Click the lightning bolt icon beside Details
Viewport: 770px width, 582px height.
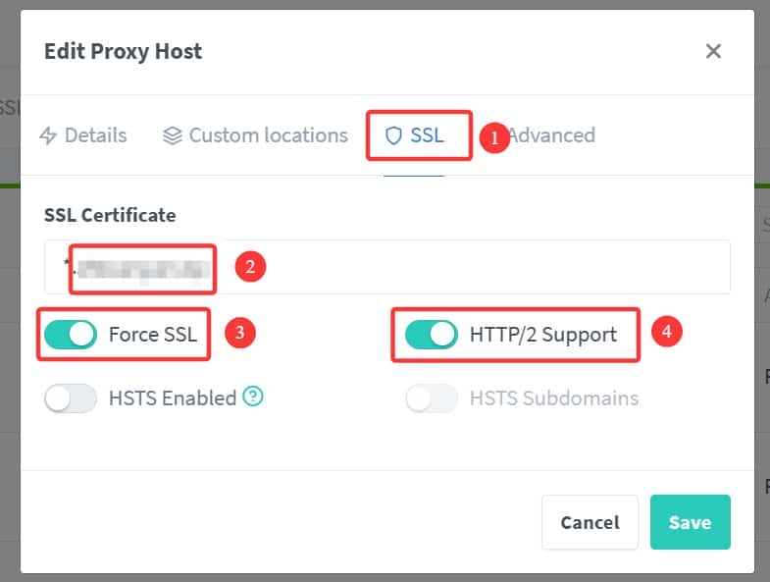coord(48,135)
